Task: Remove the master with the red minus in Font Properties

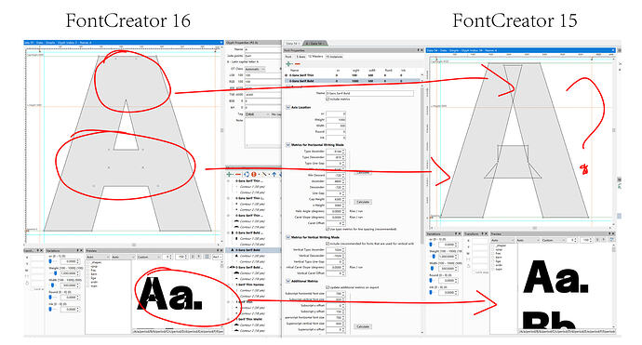Action: coord(297,64)
